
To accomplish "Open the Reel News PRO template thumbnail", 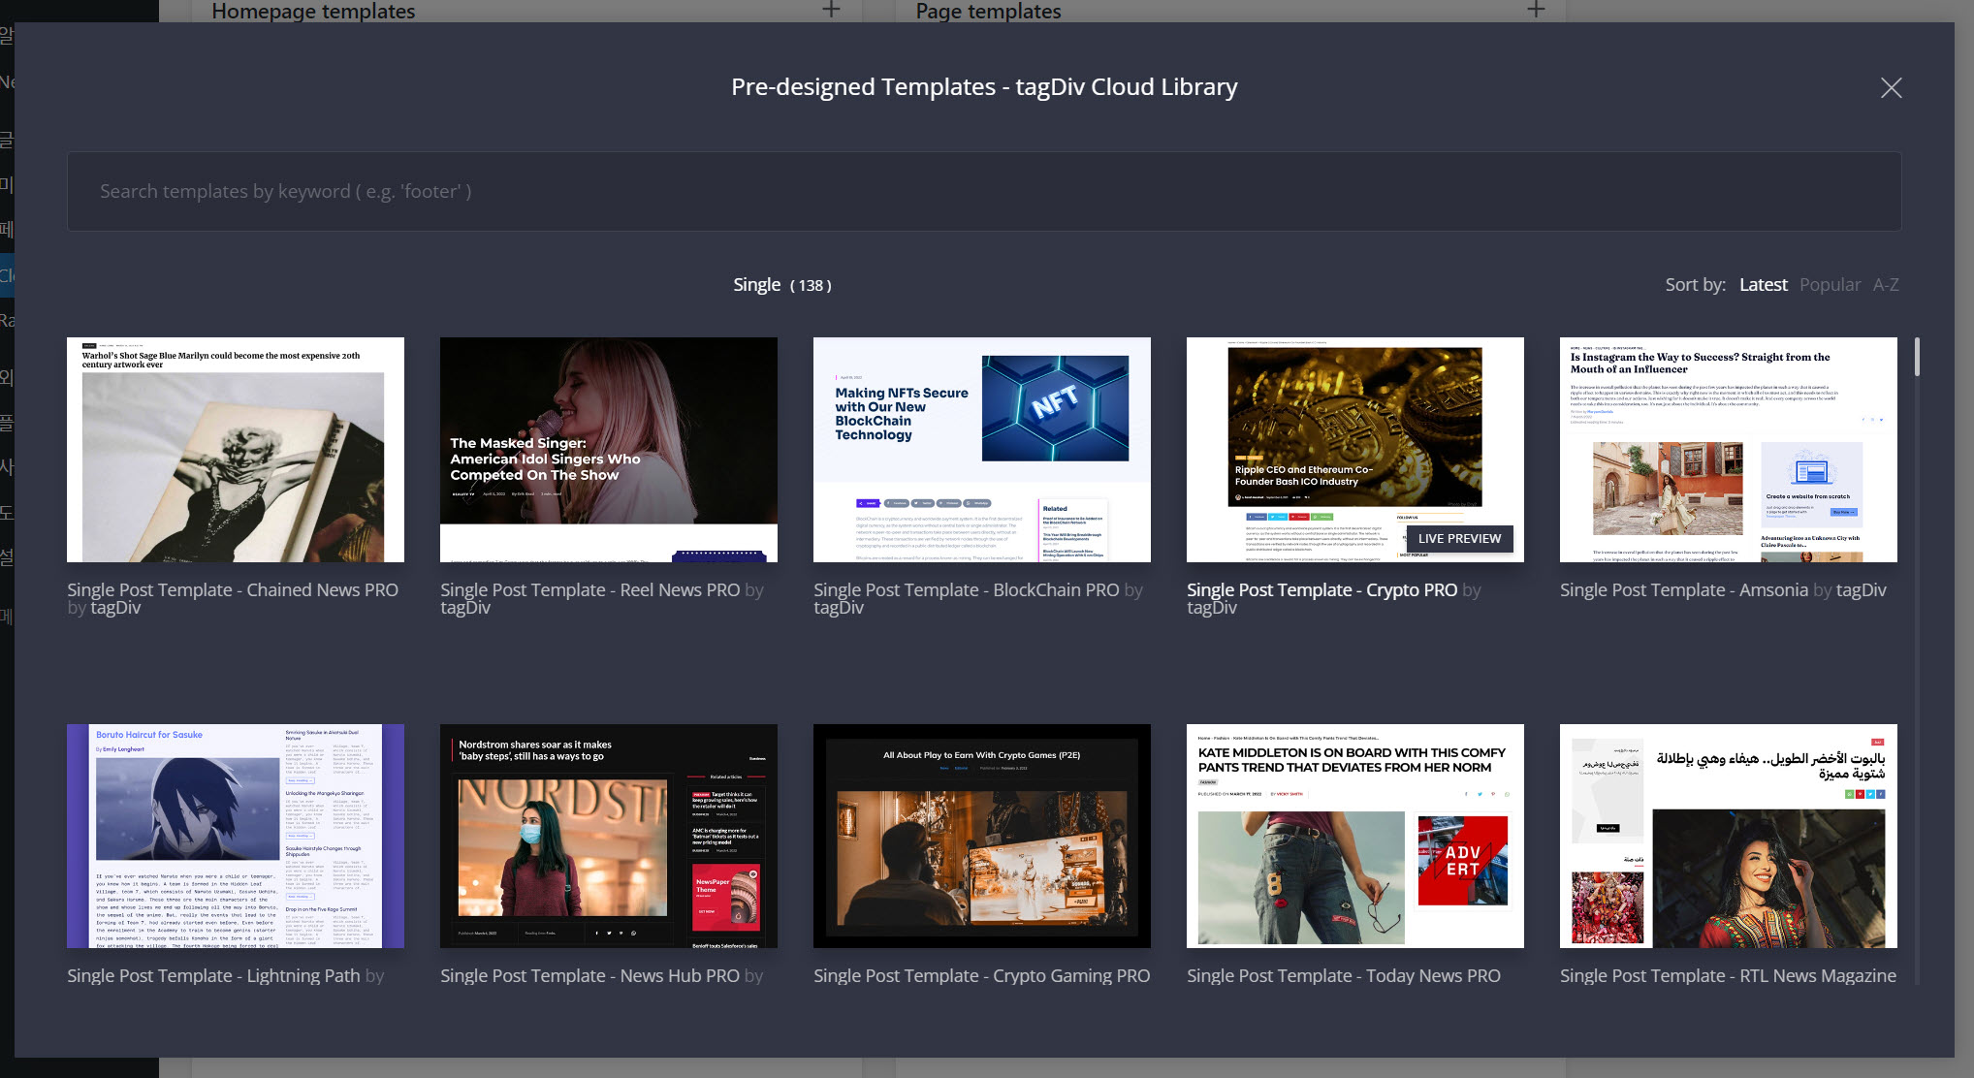I will [609, 450].
